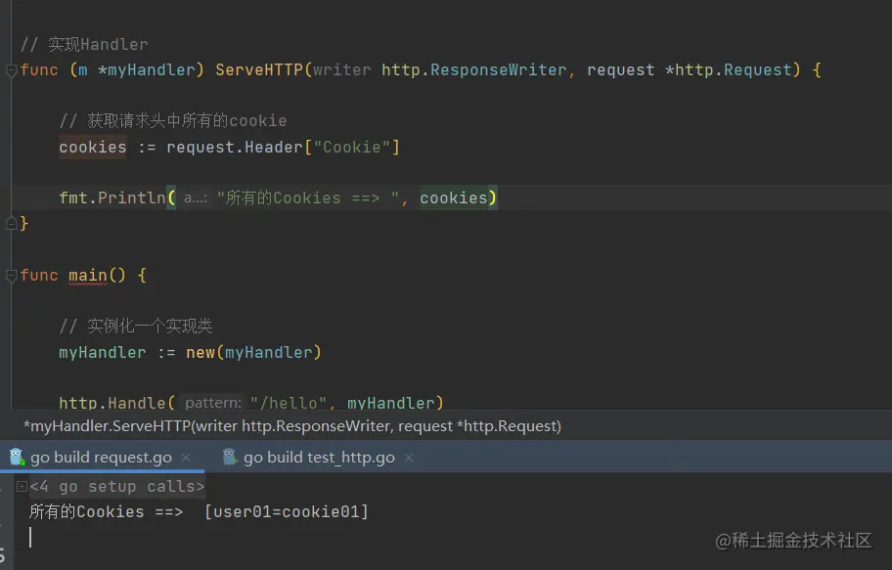Click the console text '所有的Cookies ==>'
The image size is (892, 570).
point(107,512)
